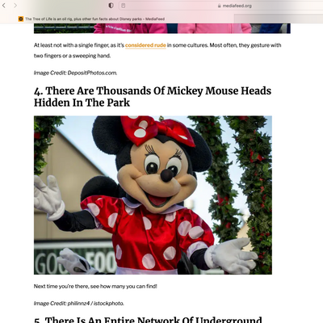Viewport: 323px width, 323px height.
Task: Click the Minnie Mouse photo
Action: (x=153, y=195)
